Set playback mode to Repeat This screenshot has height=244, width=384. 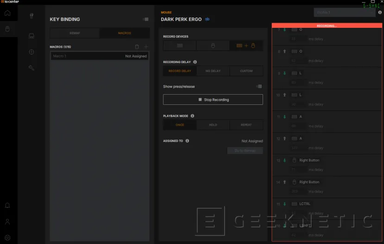pos(246,125)
